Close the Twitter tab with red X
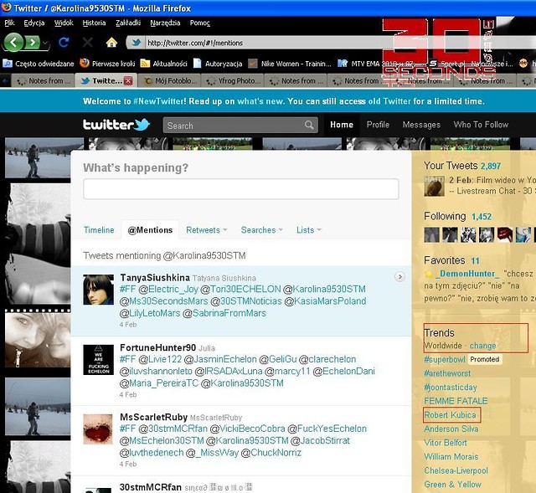 (x=128, y=81)
